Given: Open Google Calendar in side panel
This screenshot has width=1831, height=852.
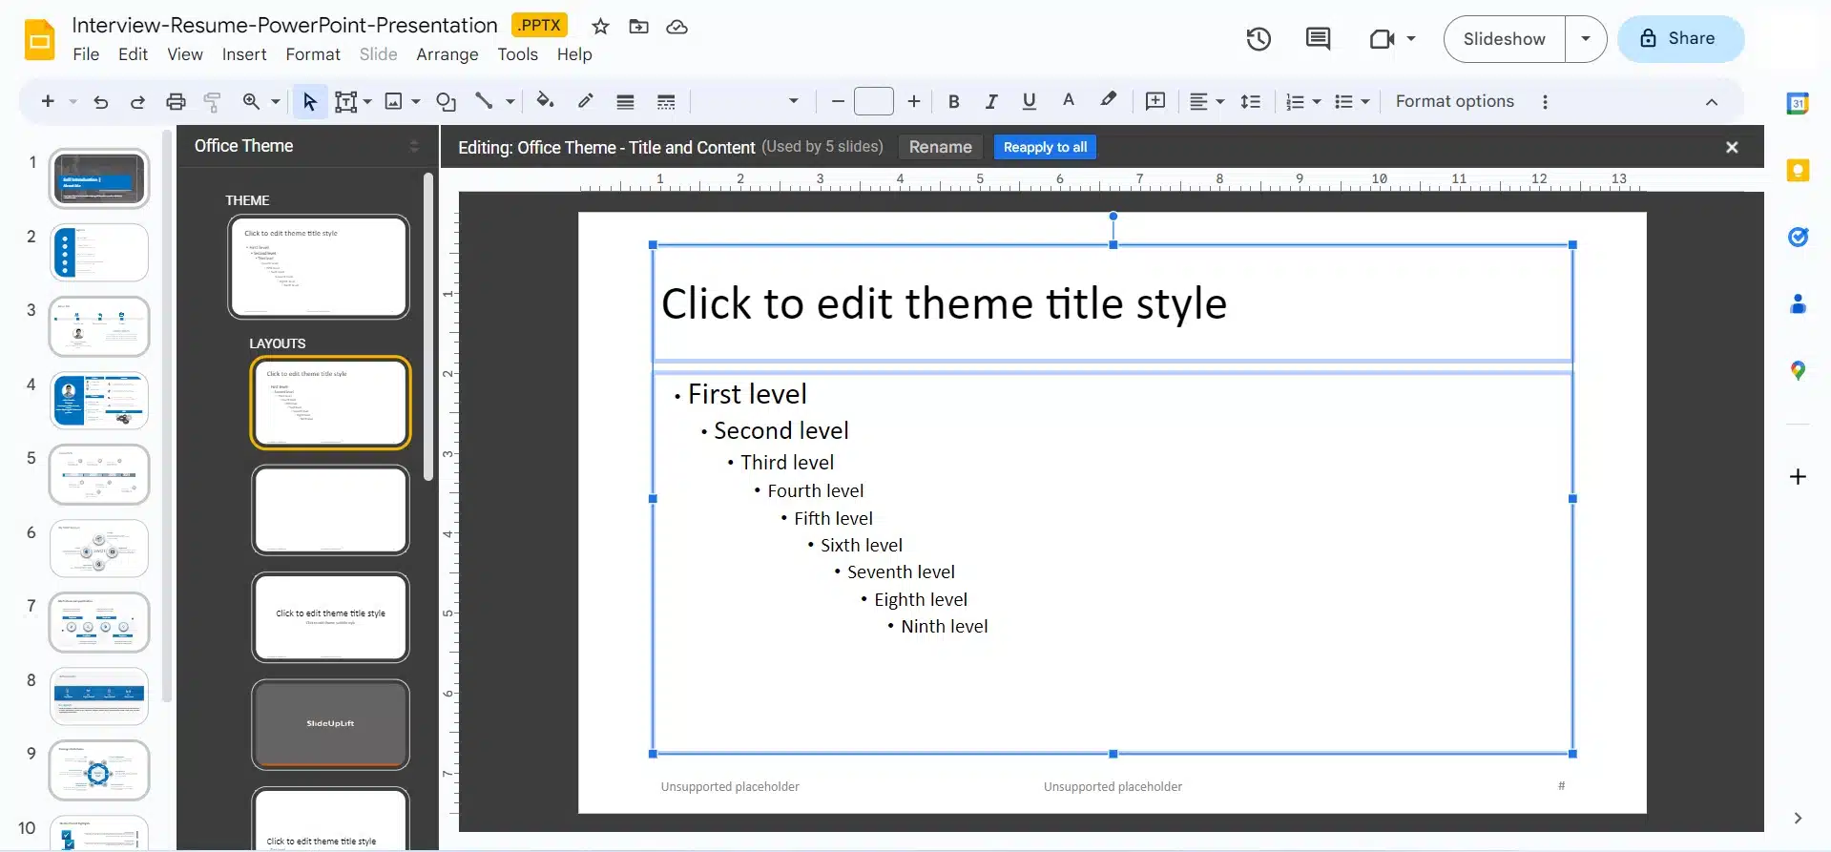Looking at the screenshot, I should click(x=1798, y=104).
